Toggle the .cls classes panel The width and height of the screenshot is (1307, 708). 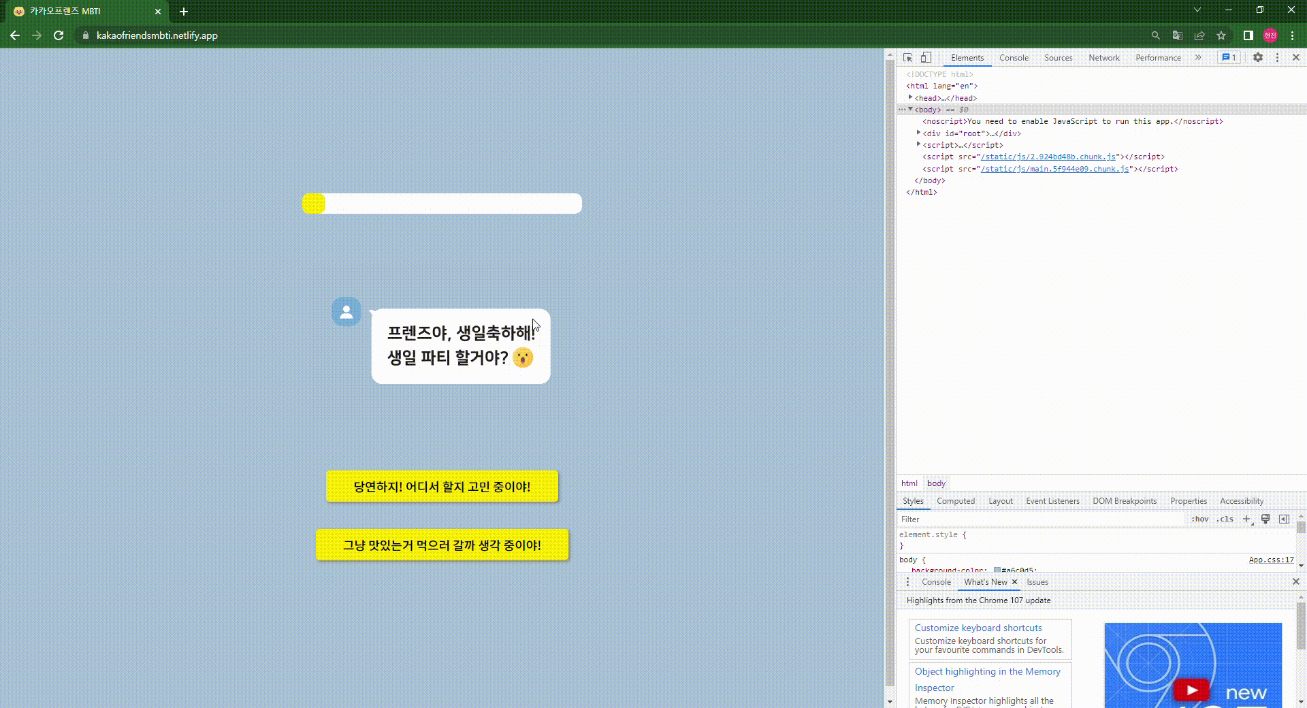(x=1225, y=519)
